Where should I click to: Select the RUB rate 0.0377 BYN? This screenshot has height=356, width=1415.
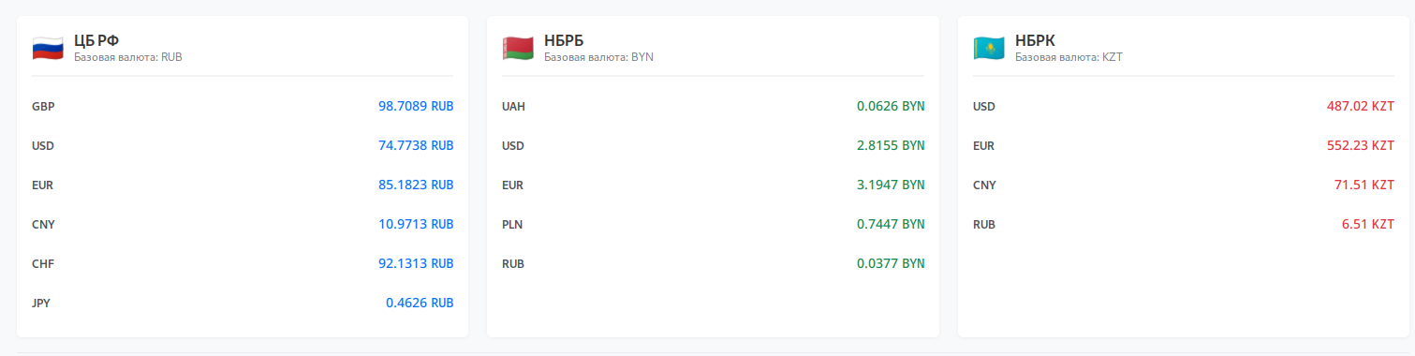point(891,264)
